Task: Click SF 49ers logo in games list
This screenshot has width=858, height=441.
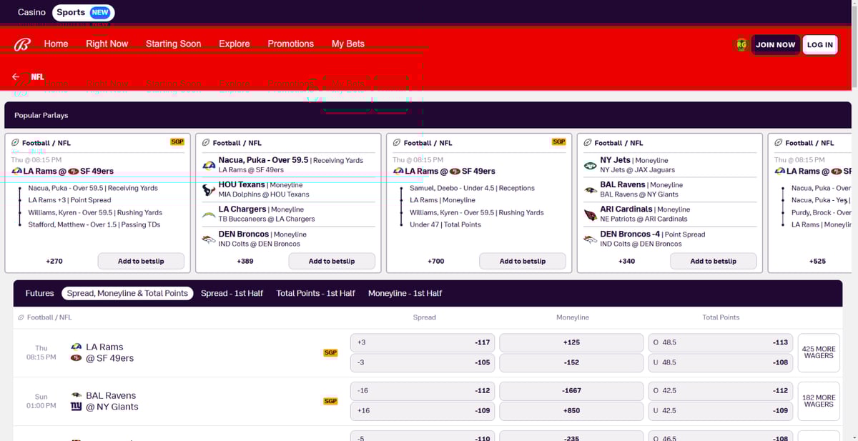Action: (76, 358)
